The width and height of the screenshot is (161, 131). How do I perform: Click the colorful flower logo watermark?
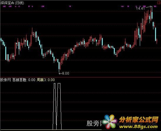click(x=111, y=122)
